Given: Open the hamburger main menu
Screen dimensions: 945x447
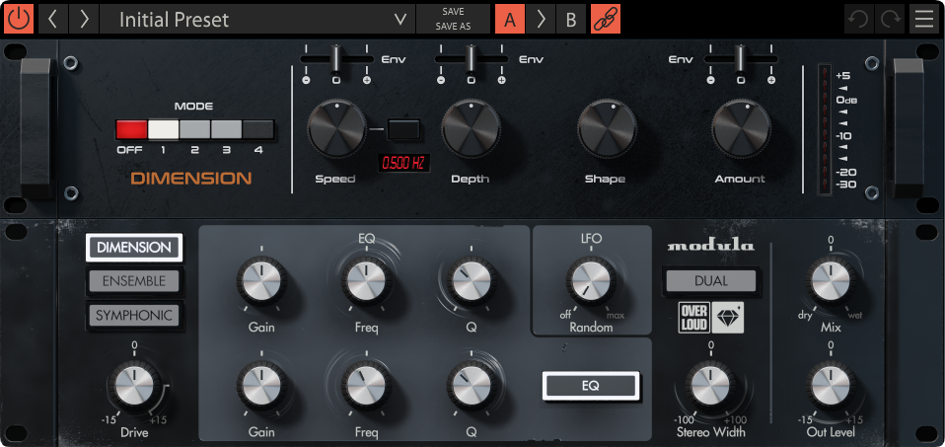Looking at the screenshot, I should [924, 19].
